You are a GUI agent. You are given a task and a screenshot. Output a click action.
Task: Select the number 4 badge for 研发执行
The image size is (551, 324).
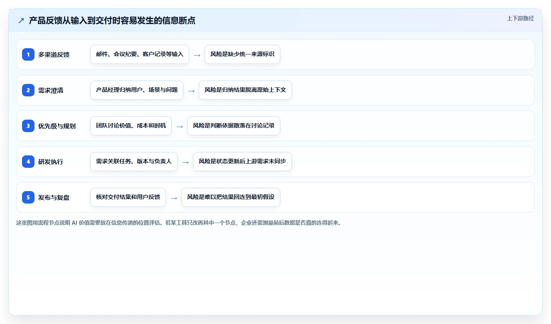point(28,162)
